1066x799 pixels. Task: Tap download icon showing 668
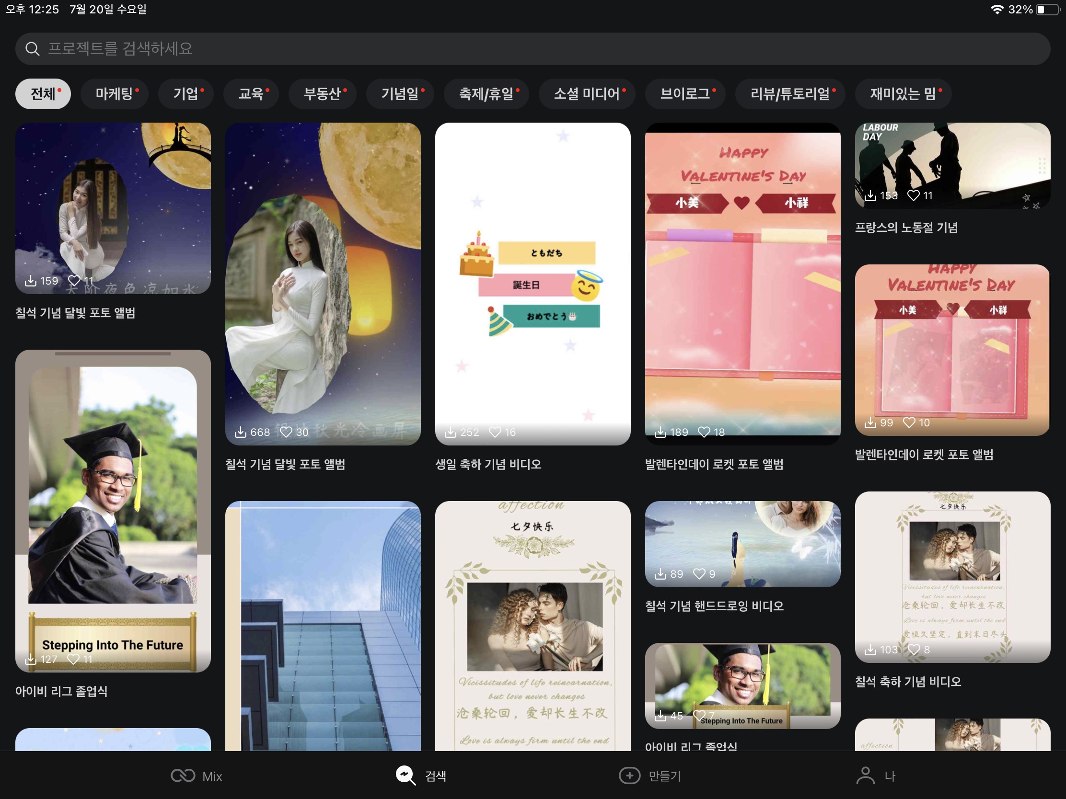point(240,432)
